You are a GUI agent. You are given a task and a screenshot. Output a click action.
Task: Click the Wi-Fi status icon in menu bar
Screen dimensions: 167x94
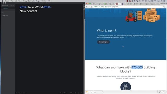pyautogui.click(x=135, y=1)
